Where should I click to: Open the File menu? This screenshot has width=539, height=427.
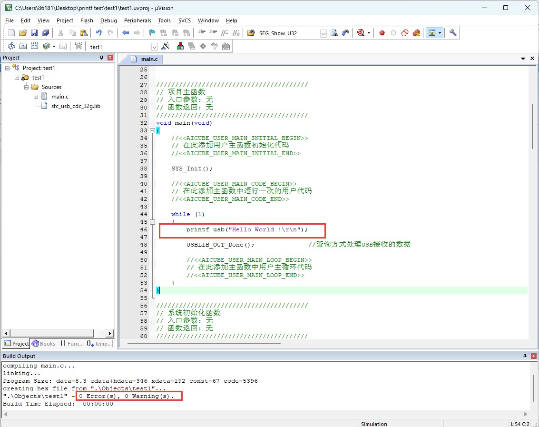10,20
